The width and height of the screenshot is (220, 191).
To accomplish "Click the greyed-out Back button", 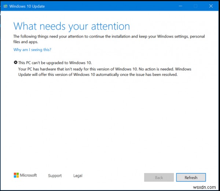I will coord(159,177).
